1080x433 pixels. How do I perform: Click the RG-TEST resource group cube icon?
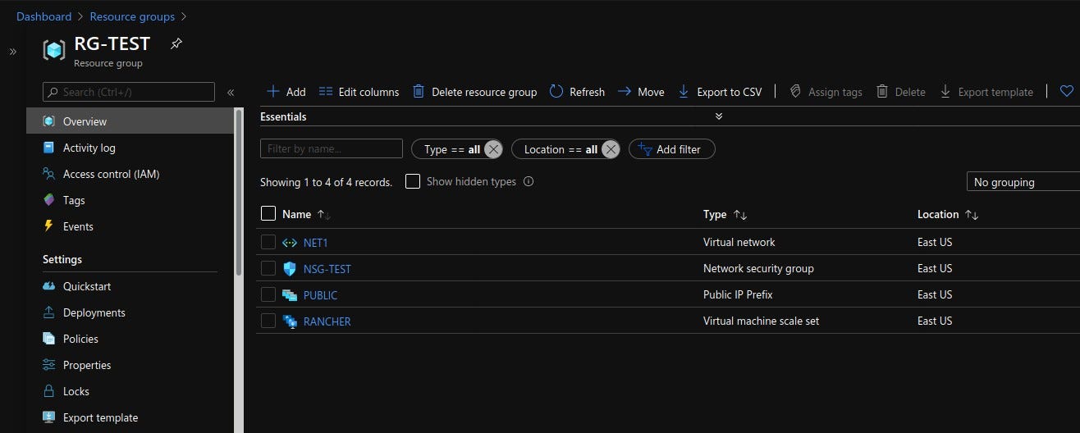click(x=54, y=50)
